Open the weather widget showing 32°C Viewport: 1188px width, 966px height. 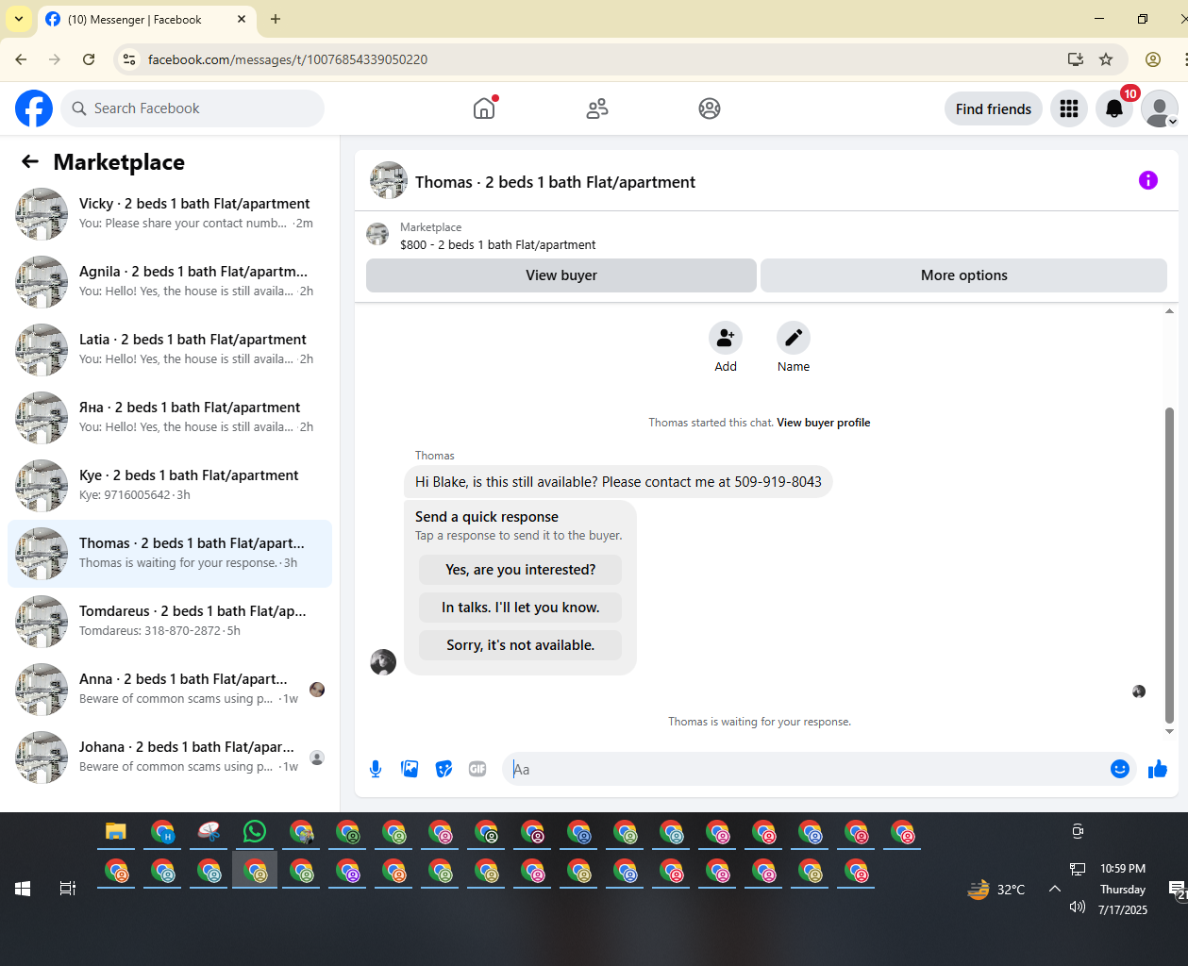tap(996, 889)
